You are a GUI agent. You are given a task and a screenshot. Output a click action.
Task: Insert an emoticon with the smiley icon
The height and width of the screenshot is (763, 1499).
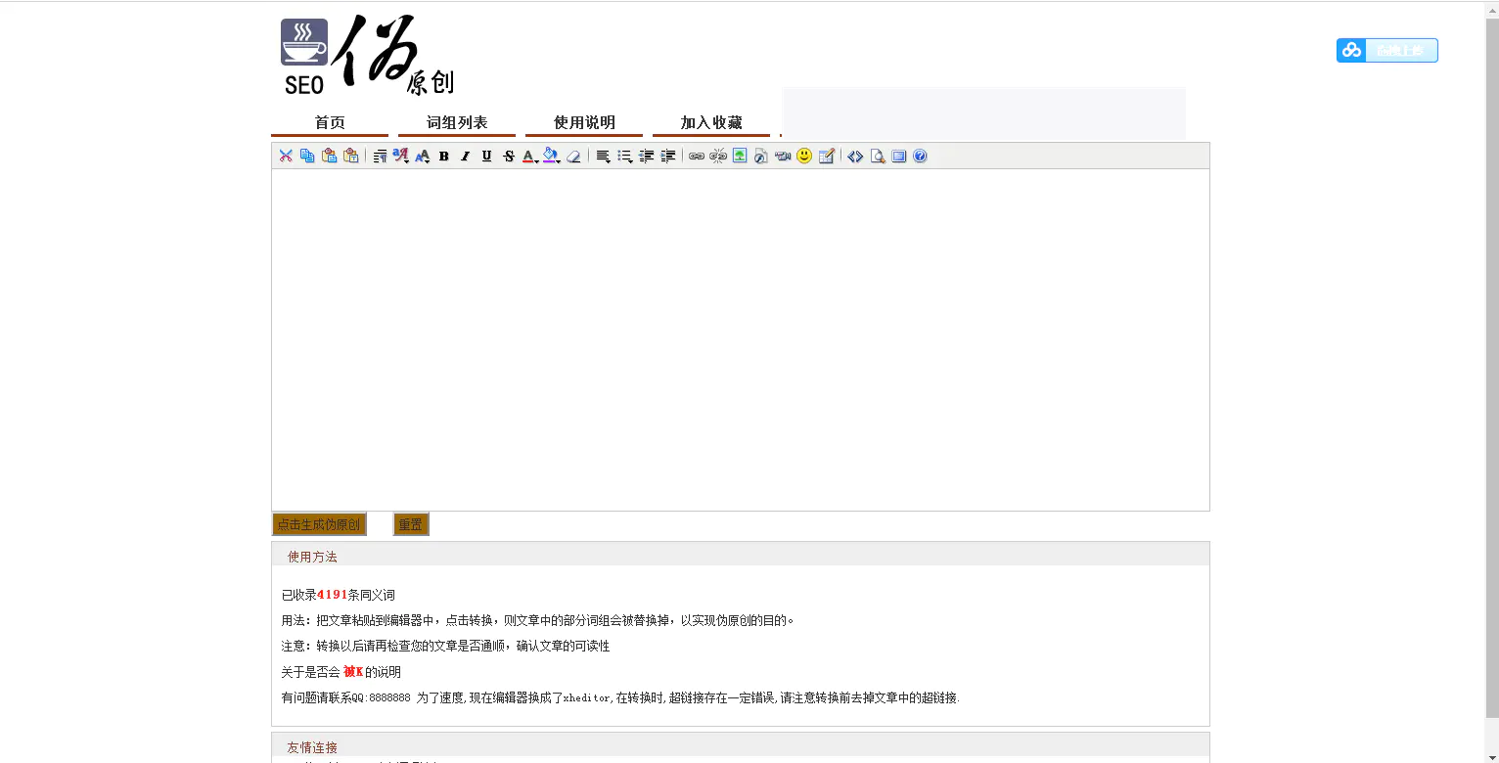(x=803, y=156)
